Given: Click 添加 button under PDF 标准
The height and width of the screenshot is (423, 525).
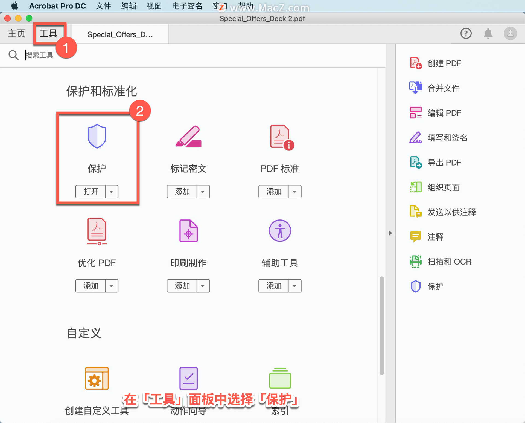Looking at the screenshot, I should tap(274, 192).
